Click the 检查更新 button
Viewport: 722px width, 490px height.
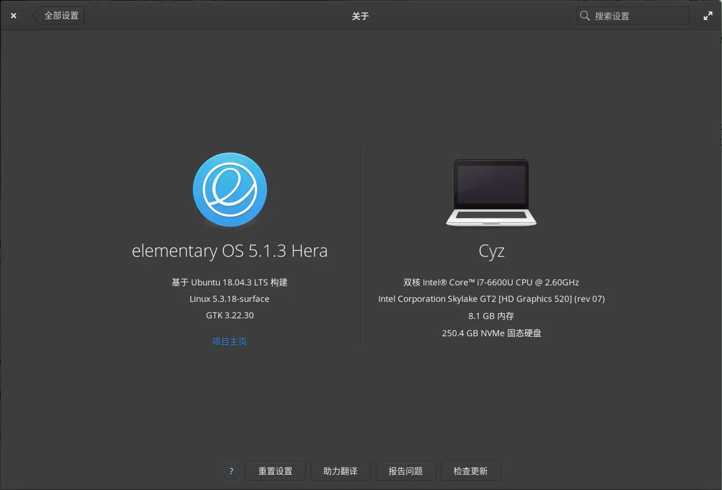(470, 471)
